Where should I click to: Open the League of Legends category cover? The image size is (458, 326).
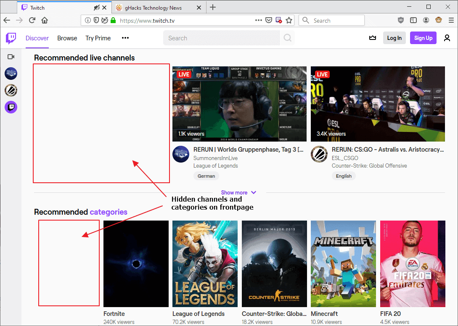205,263
